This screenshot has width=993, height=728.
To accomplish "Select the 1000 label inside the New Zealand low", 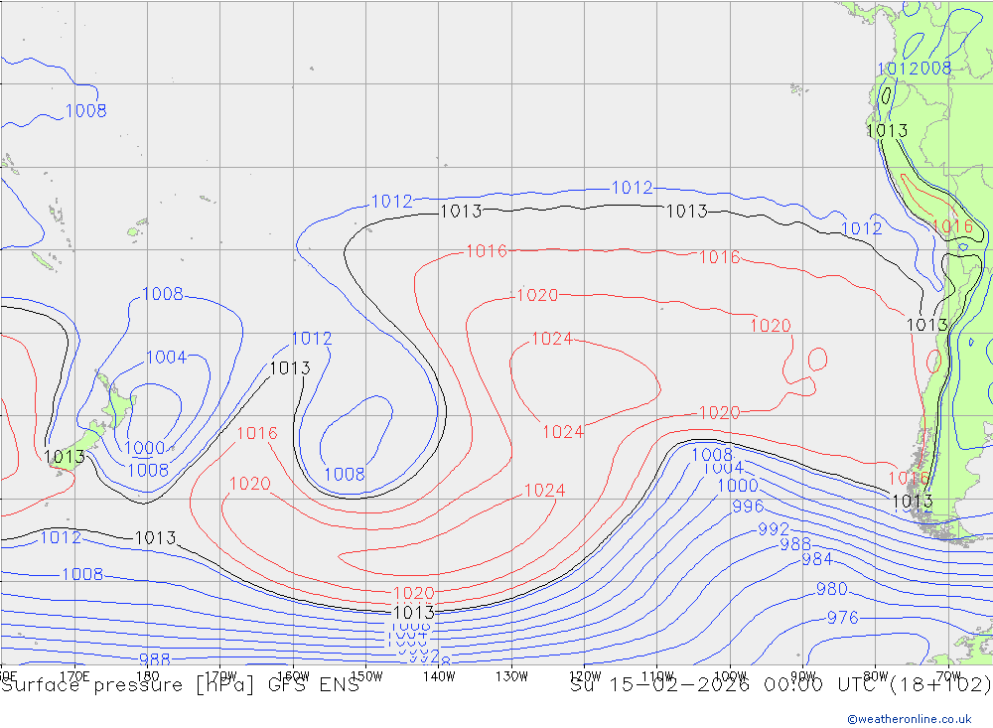I will pos(144,448).
